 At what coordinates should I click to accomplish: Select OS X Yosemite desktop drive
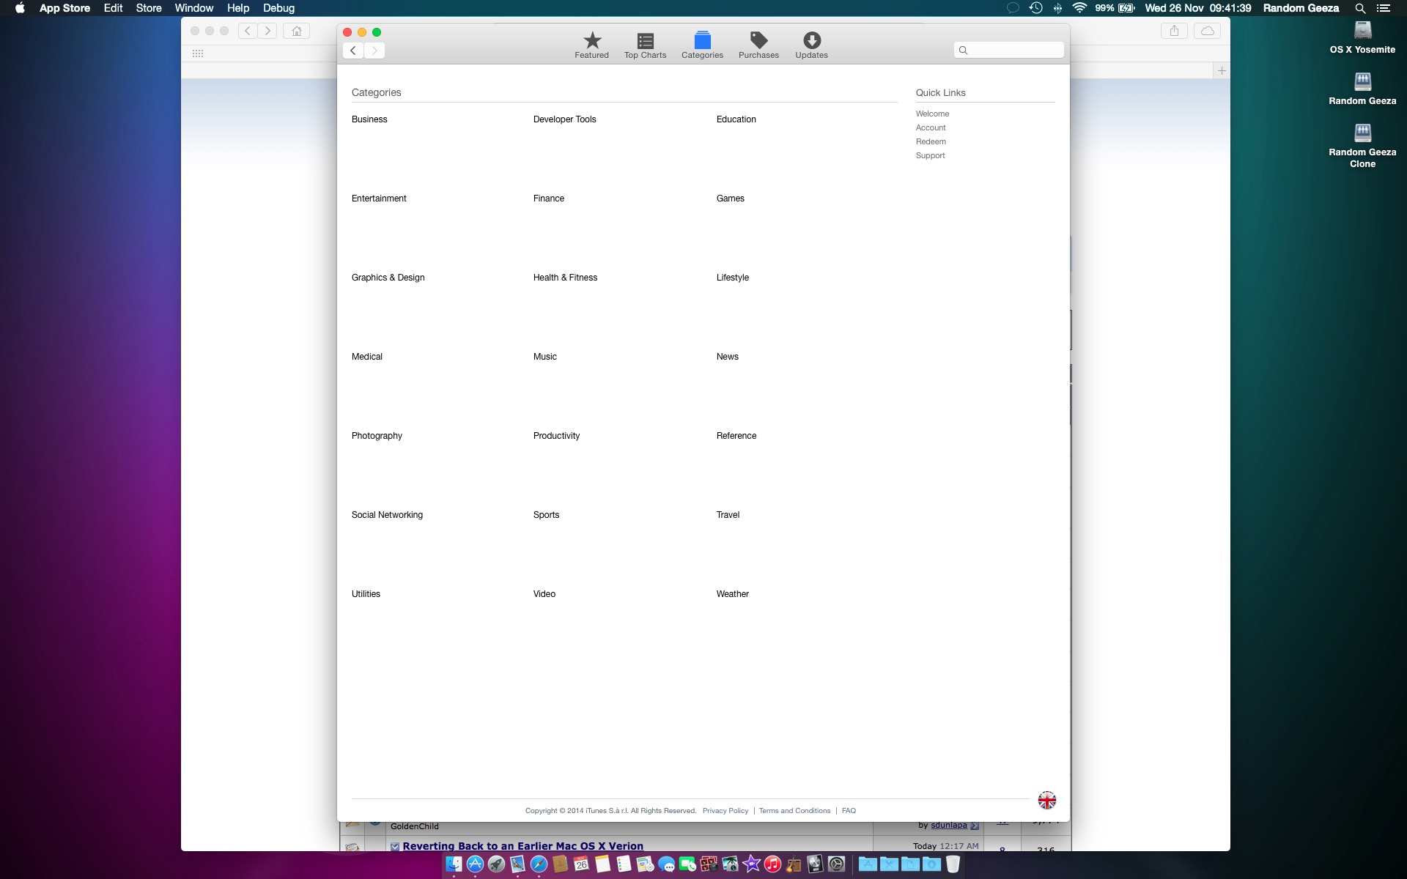click(1362, 37)
